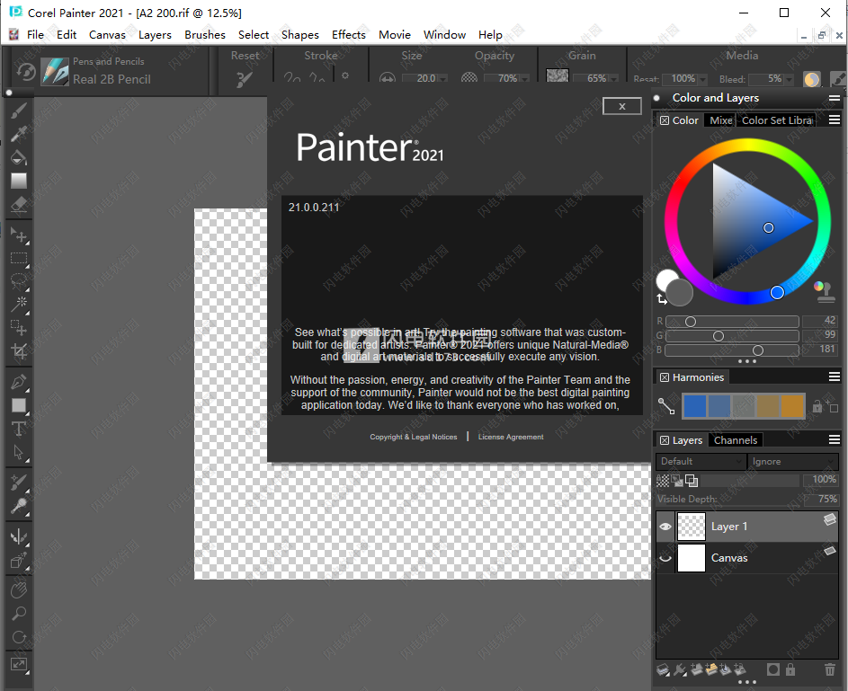848x691 pixels.
Task: Open the Brushes menu
Action: pyautogui.click(x=204, y=34)
